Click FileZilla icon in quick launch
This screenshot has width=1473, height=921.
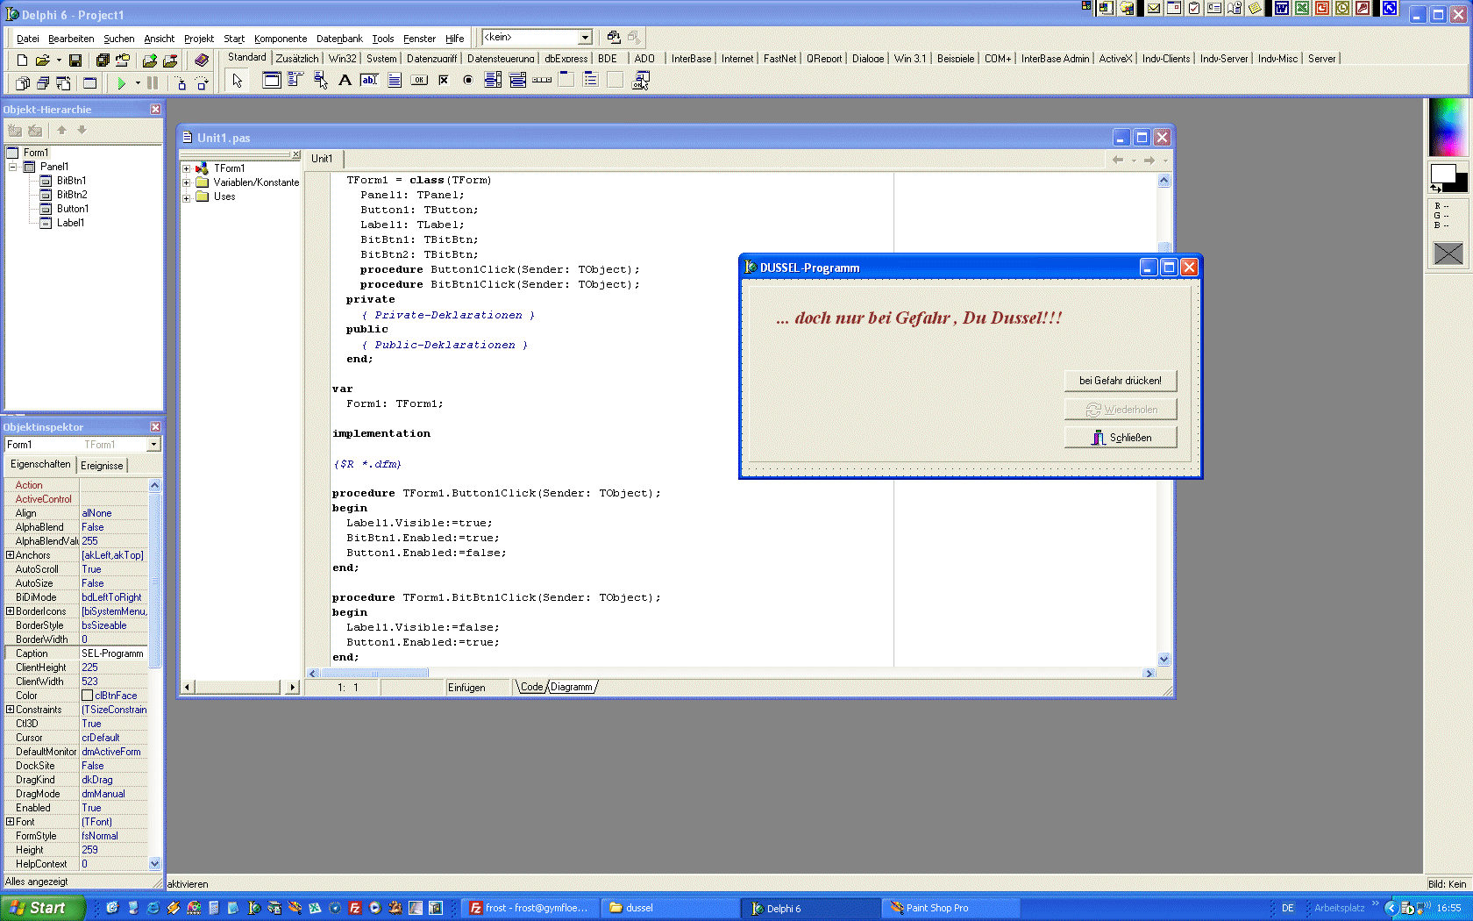point(355,908)
